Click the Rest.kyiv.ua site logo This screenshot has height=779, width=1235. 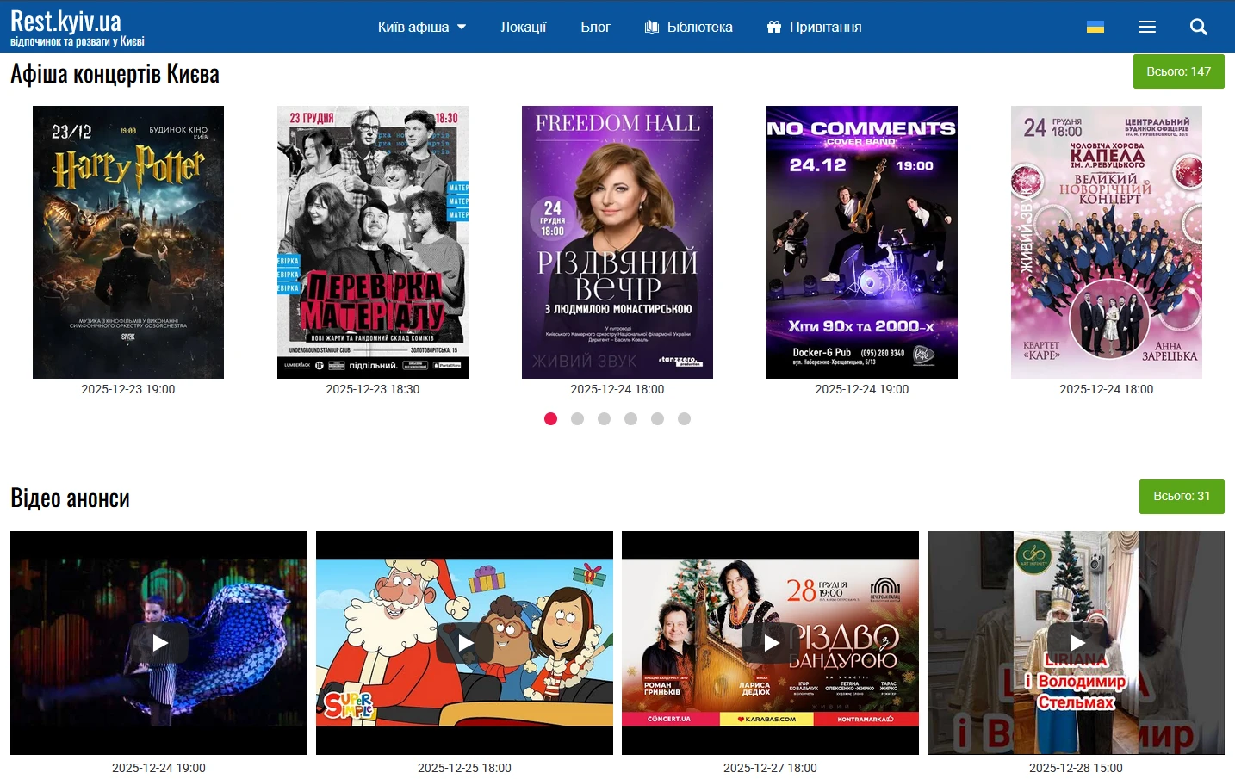click(x=77, y=27)
